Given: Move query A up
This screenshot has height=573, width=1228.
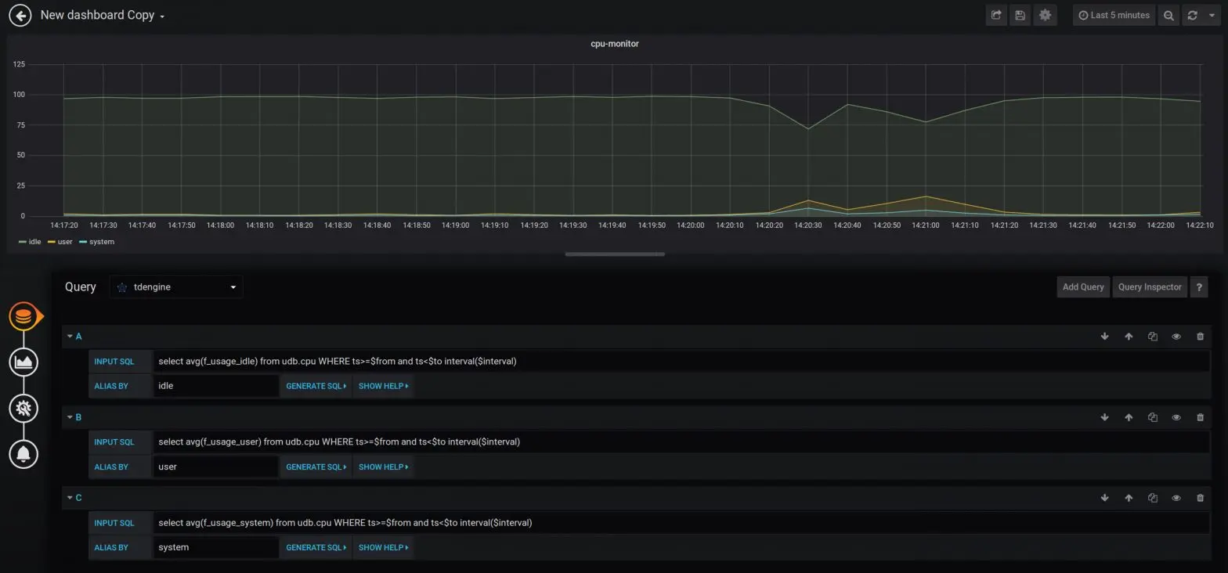Looking at the screenshot, I should (x=1129, y=337).
